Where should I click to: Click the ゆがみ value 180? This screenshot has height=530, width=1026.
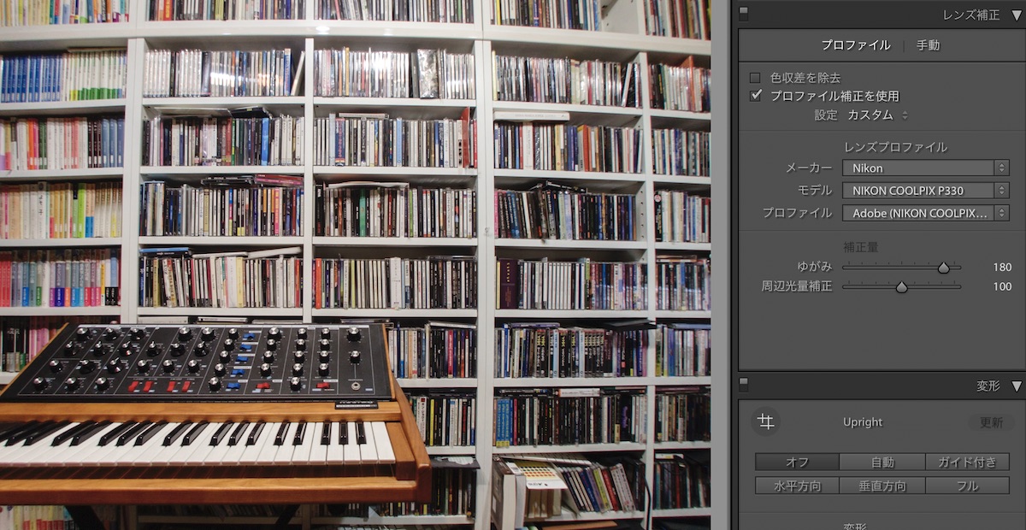pos(1002,268)
